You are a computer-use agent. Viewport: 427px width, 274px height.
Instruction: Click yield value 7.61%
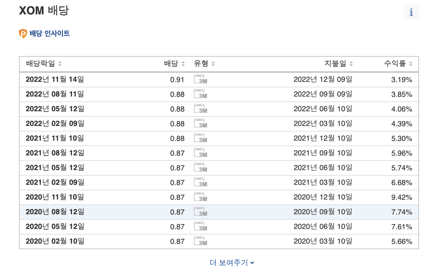tap(402, 227)
